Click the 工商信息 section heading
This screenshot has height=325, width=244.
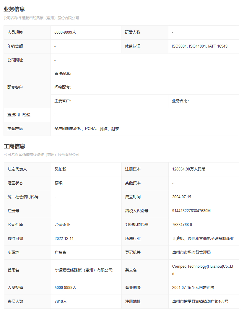tap(14, 146)
